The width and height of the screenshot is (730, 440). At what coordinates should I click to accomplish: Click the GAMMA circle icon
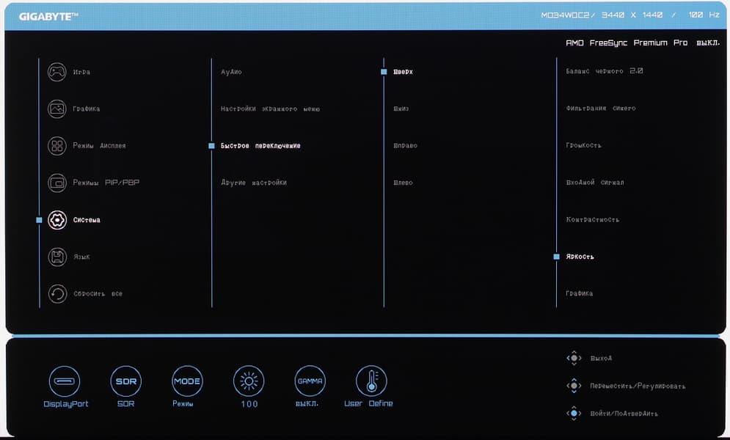[x=310, y=381]
